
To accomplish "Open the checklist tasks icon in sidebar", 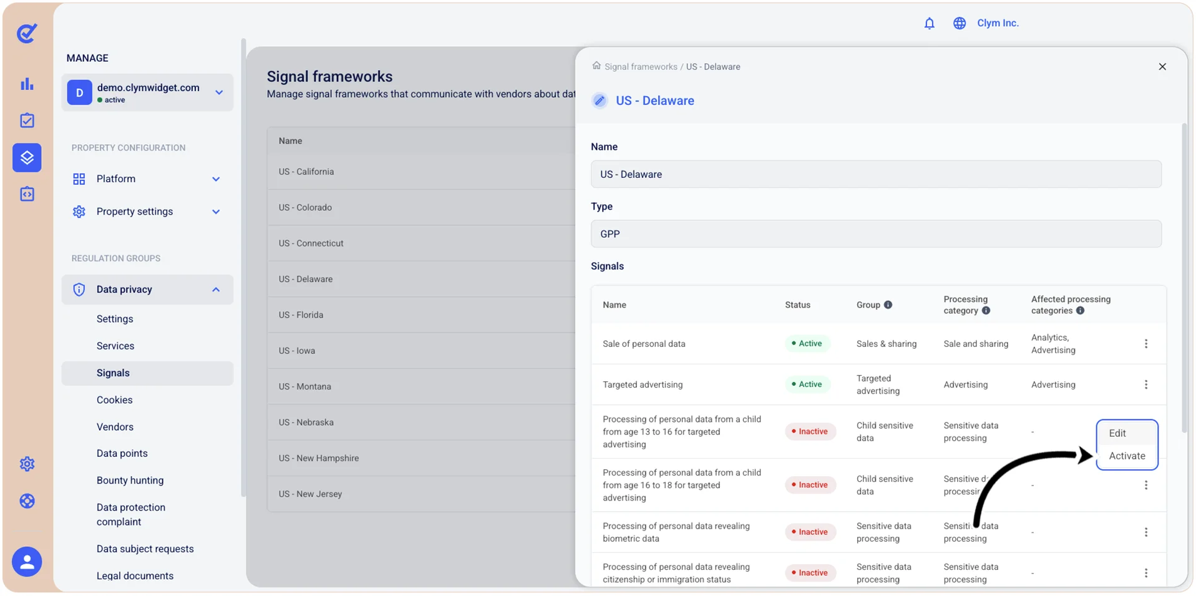I will pyautogui.click(x=27, y=120).
